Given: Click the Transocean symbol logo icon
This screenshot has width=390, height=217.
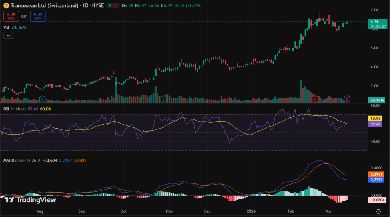Looking at the screenshot, I should [x=6, y=6].
